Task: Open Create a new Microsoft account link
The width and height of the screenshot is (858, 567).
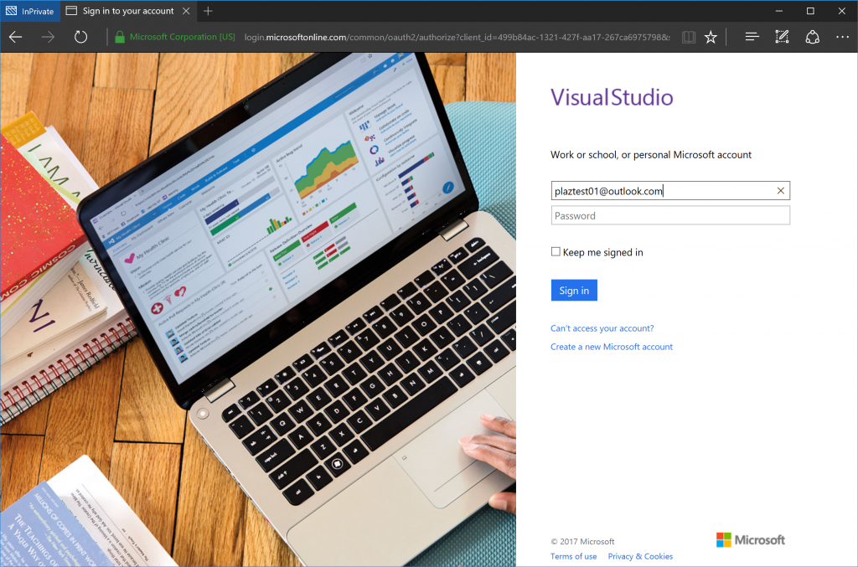Action: coord(611,347)
